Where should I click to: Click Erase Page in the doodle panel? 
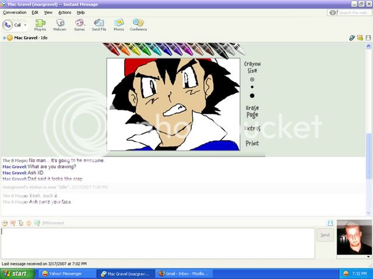[x=252, y=111]
